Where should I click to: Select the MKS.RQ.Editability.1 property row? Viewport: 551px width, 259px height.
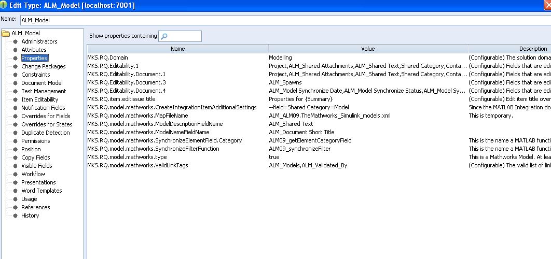tap(319, 66)
